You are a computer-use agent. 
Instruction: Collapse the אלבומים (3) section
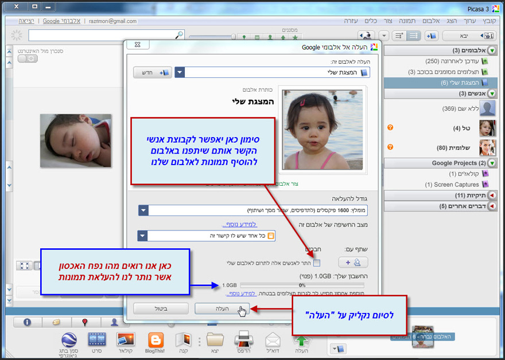click(x=492, y=50)
